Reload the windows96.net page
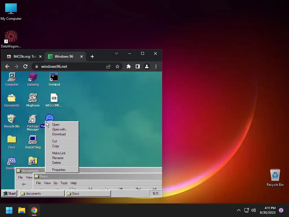This screenshot has height=217, width=289. (25, 66)
